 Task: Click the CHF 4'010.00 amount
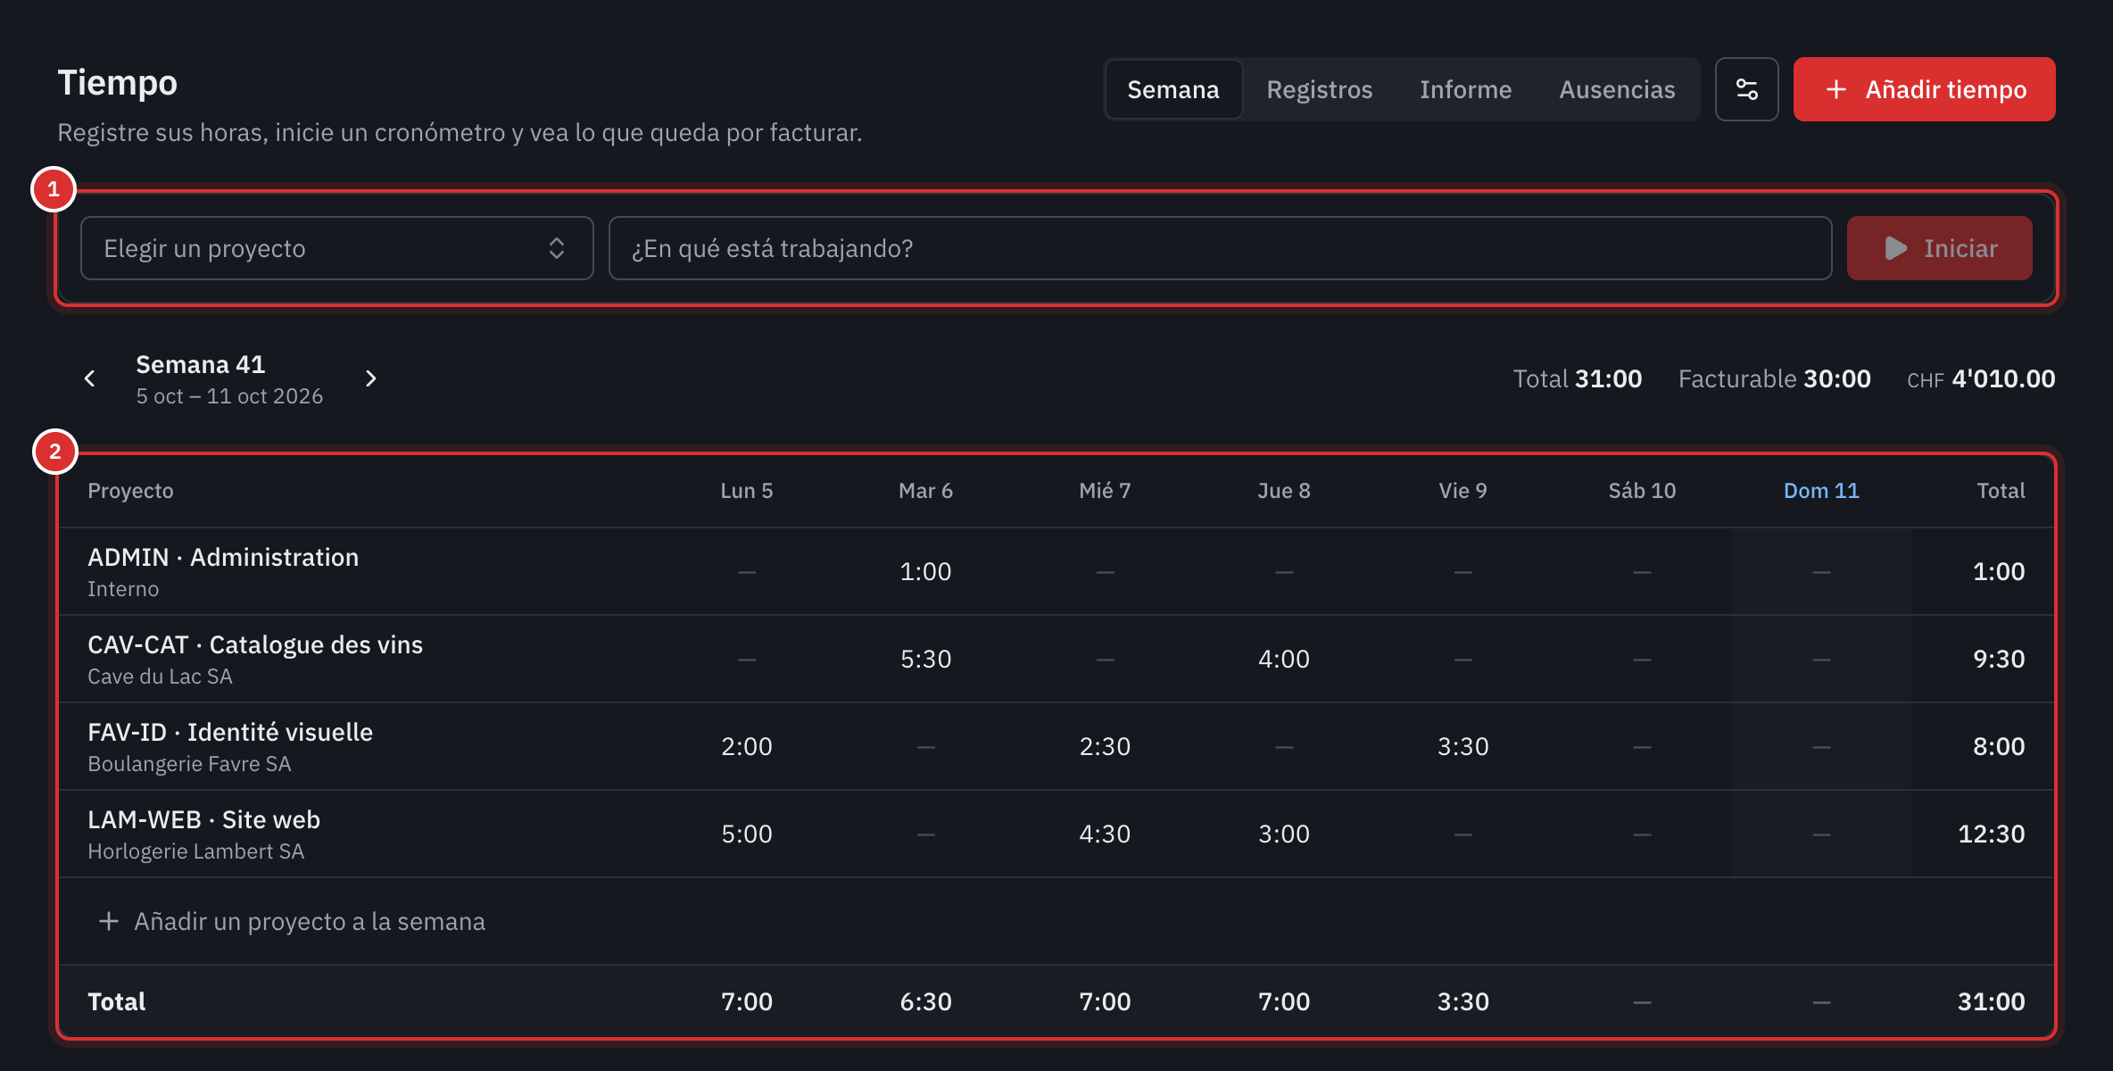pyautogui.click(x=1980, y=379)
